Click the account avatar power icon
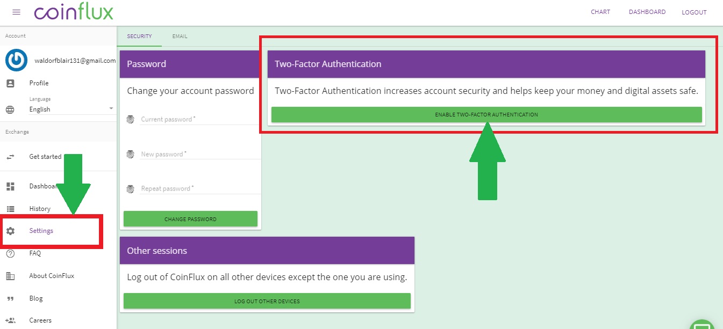Image resolution: width=723 pixels, height=329 pixels. point(16,60)
